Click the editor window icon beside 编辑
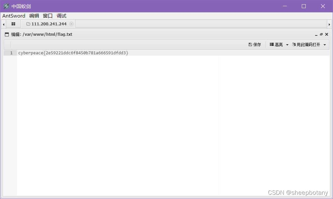 pos(7,34)
